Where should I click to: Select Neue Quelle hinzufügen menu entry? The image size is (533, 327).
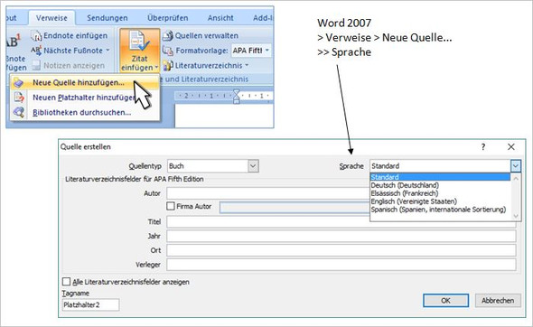pos(85,82)
